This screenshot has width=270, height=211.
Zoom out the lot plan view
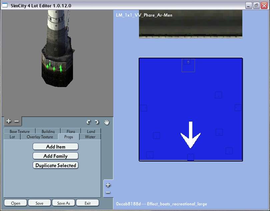[108, 192]
